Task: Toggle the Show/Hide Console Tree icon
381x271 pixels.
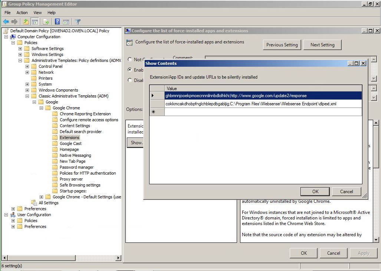Action: [35, 22]
